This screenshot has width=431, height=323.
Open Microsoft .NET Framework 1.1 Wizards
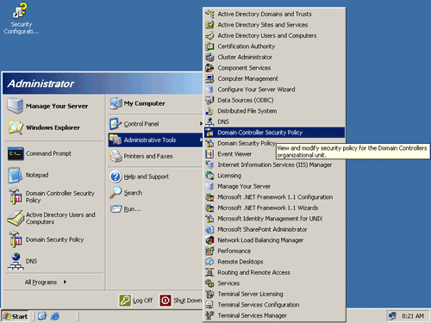[x=274, y=208]
